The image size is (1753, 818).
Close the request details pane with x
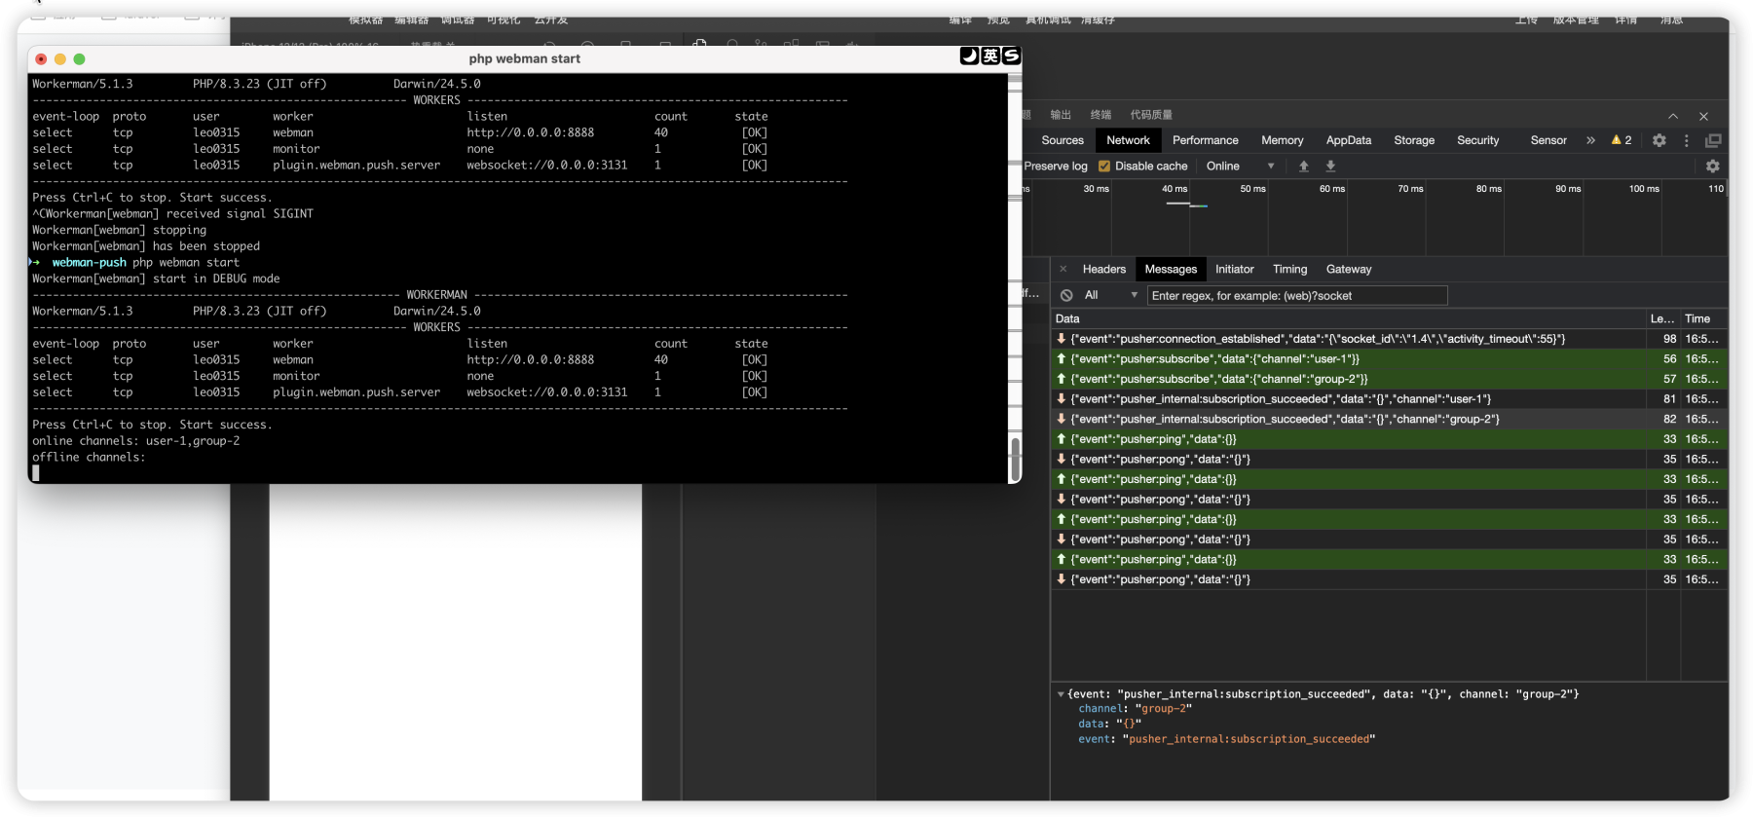1063,269
